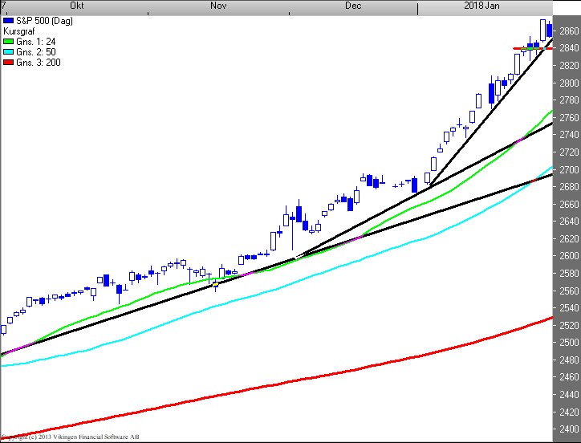Click the 2520 price level on axis
The width and height of the screenshot is (581, 443).
(569, 325)
